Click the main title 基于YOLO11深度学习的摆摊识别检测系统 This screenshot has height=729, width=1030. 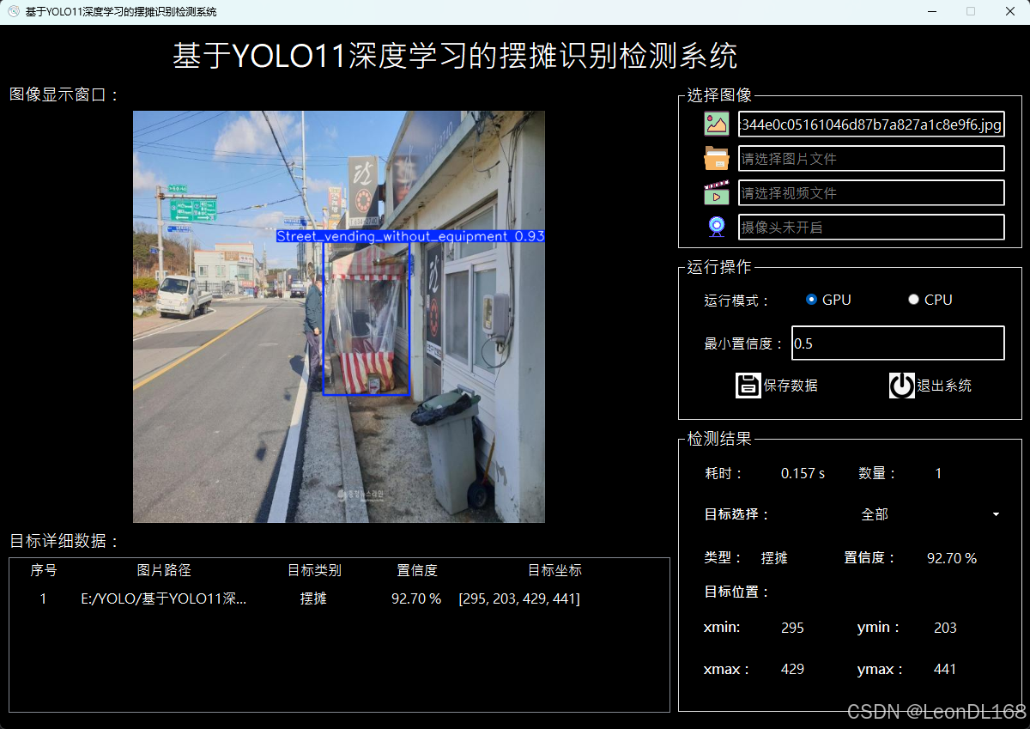[x=455, y=56]
